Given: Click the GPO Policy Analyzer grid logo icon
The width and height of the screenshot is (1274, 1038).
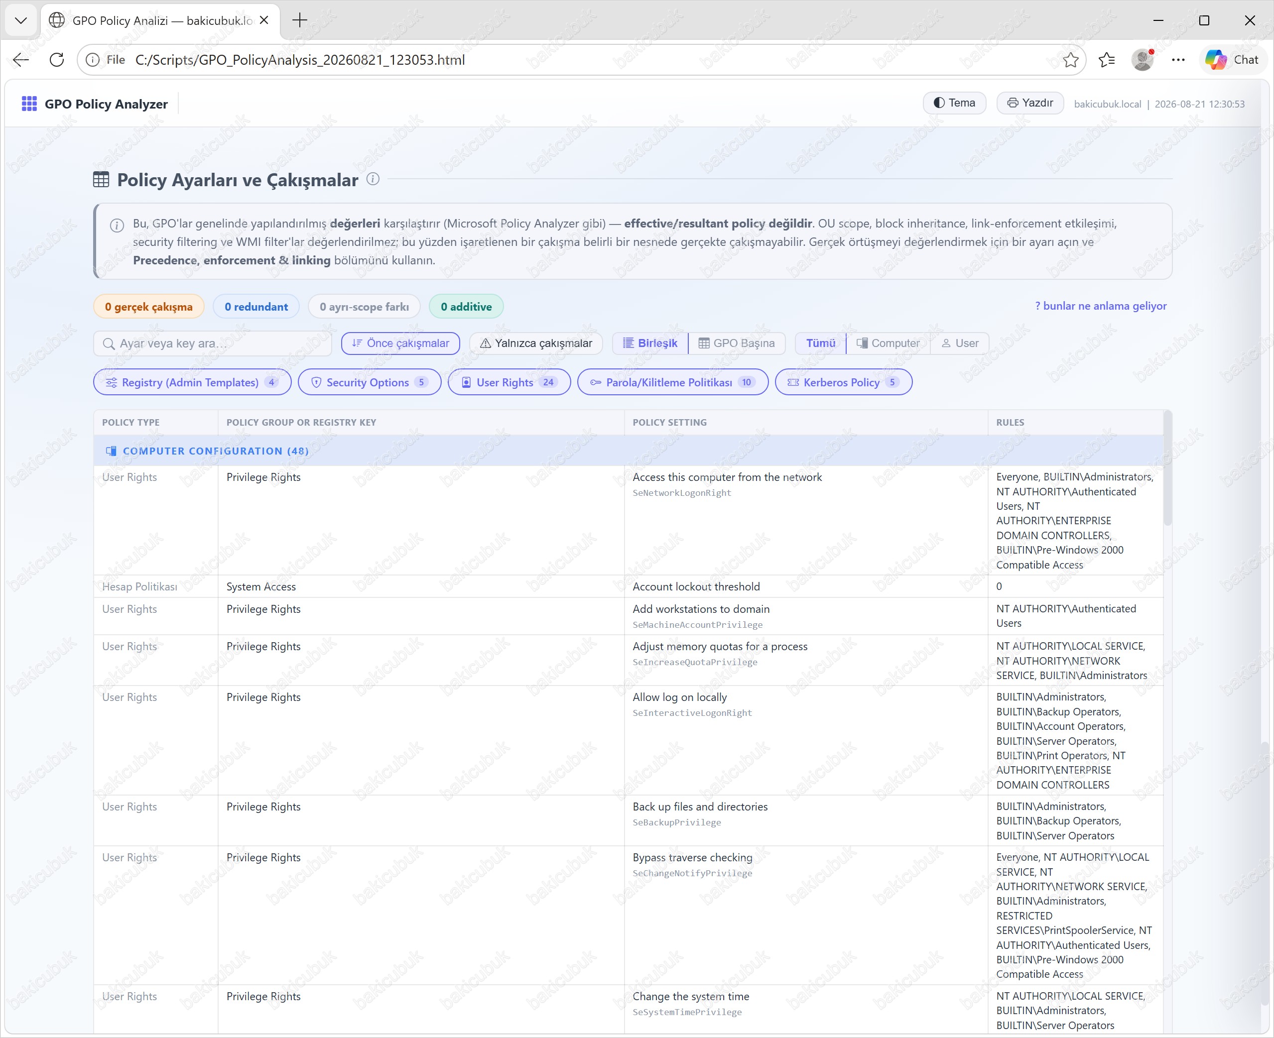Looking at the screenshot, I should pyautogui.click(x=29, y=104).
